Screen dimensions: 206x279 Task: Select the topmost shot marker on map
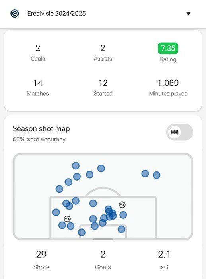coord(76,166)
